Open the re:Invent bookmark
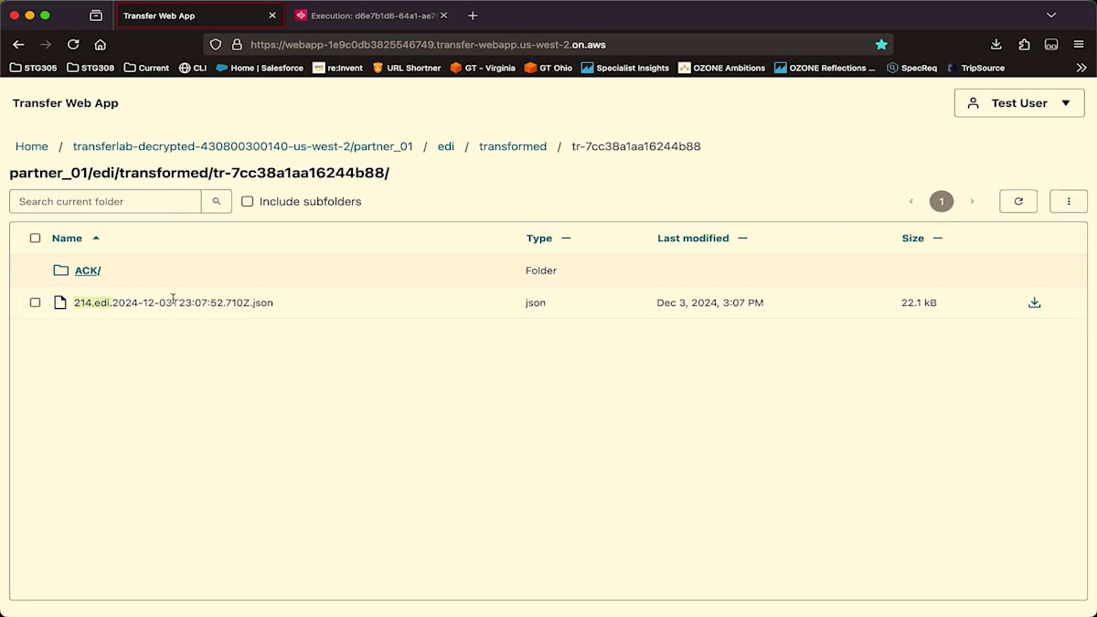 tap(338, 68)
